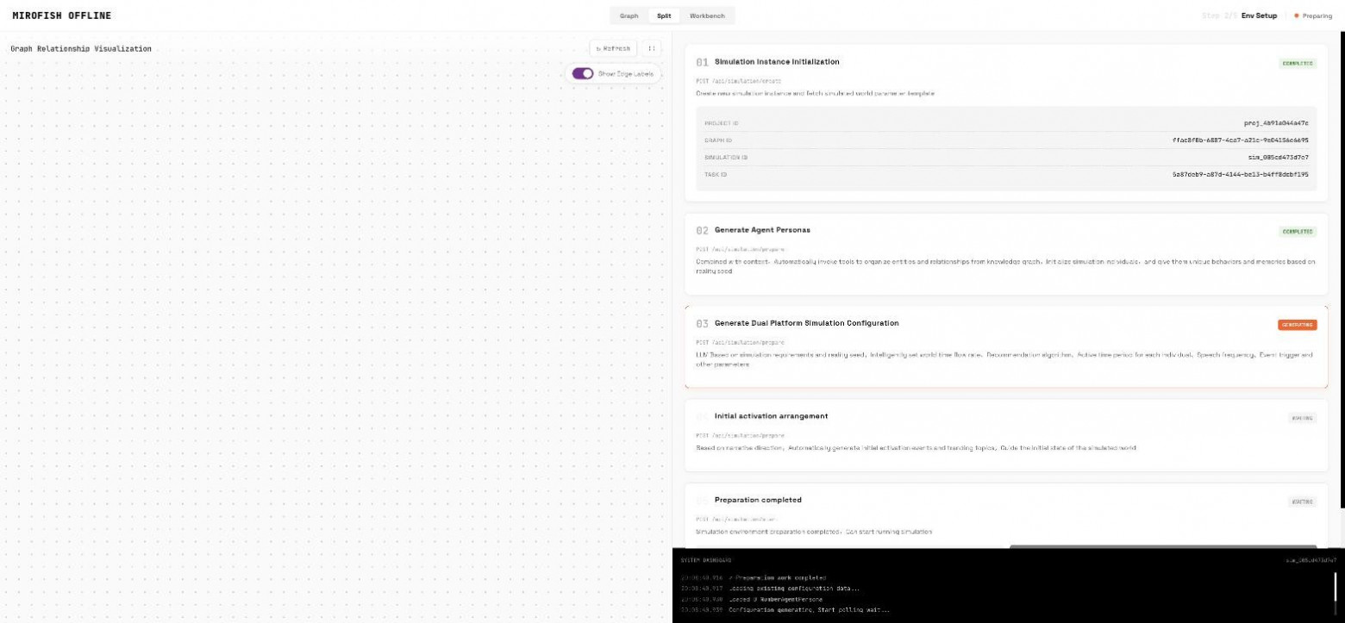Select simulation ID sim_085cd473d7c7 value

(x=1279, y=157)
